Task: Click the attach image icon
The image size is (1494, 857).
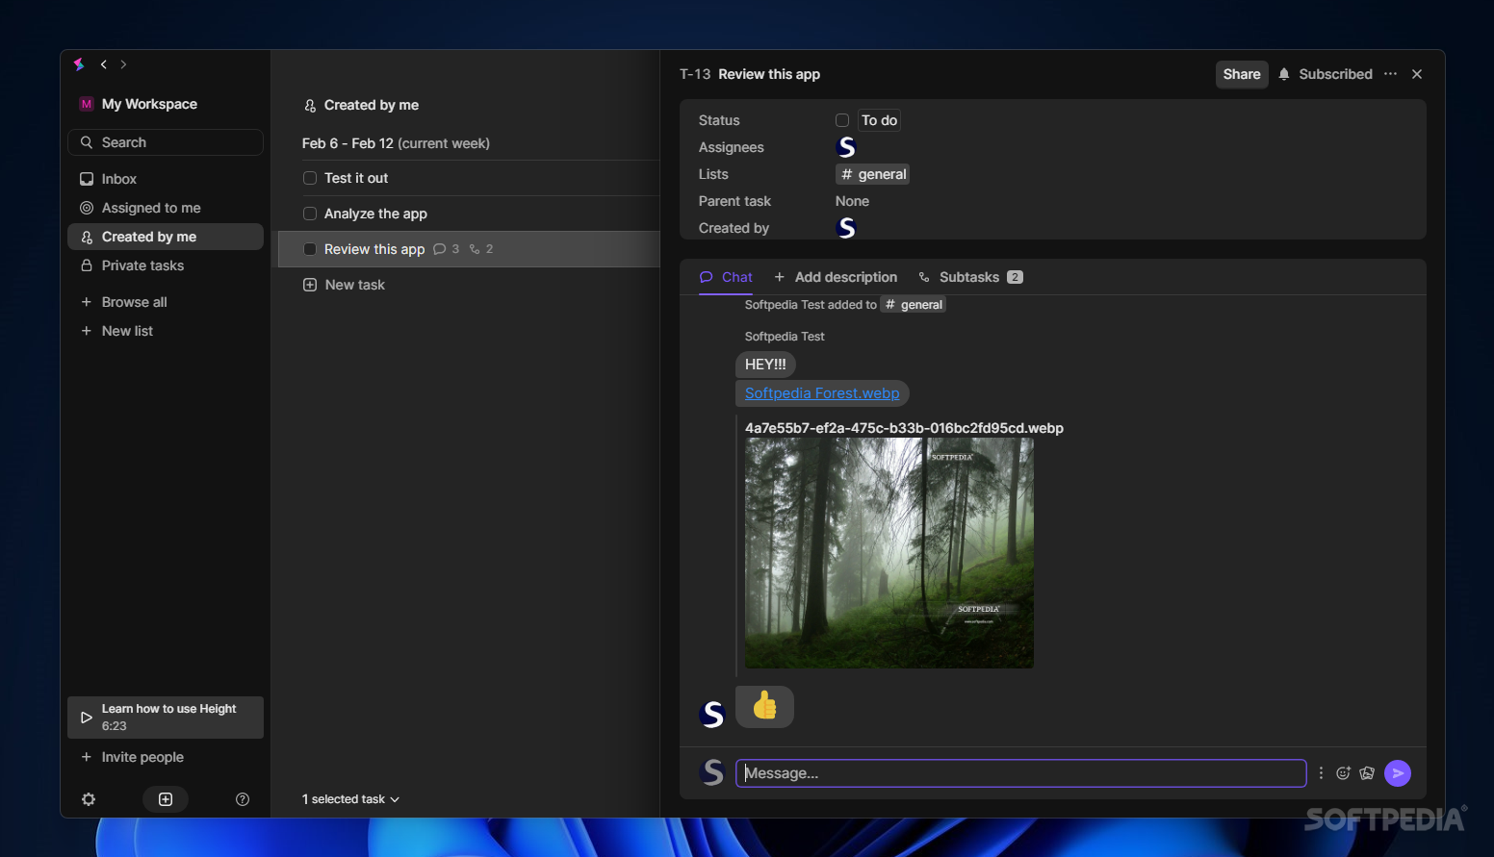Action: 1367,773
